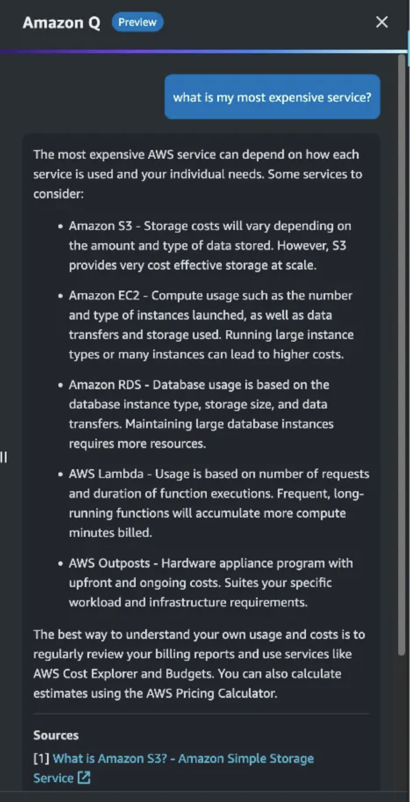410x802 pixels.
Task: Click the bullet beside Amazon S3 entry
Action: point(61,226)
